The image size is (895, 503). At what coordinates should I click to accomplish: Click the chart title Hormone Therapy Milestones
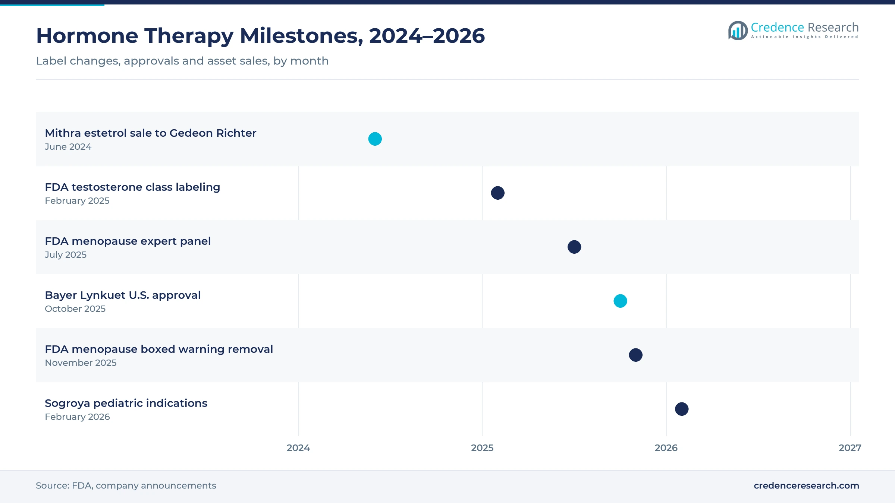[260, 36]
